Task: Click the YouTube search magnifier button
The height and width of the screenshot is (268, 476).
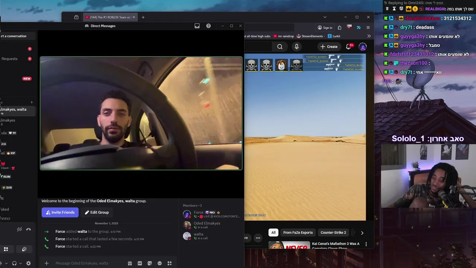Action: (280, 47)
